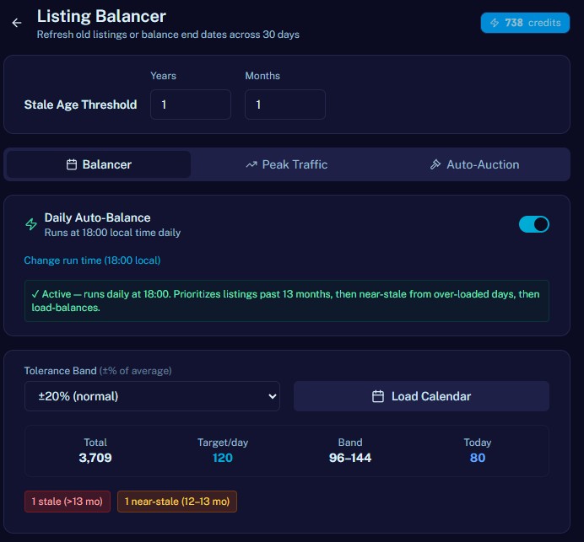
Task: Switch to the Balancer tab
Action: coord(99,164)
